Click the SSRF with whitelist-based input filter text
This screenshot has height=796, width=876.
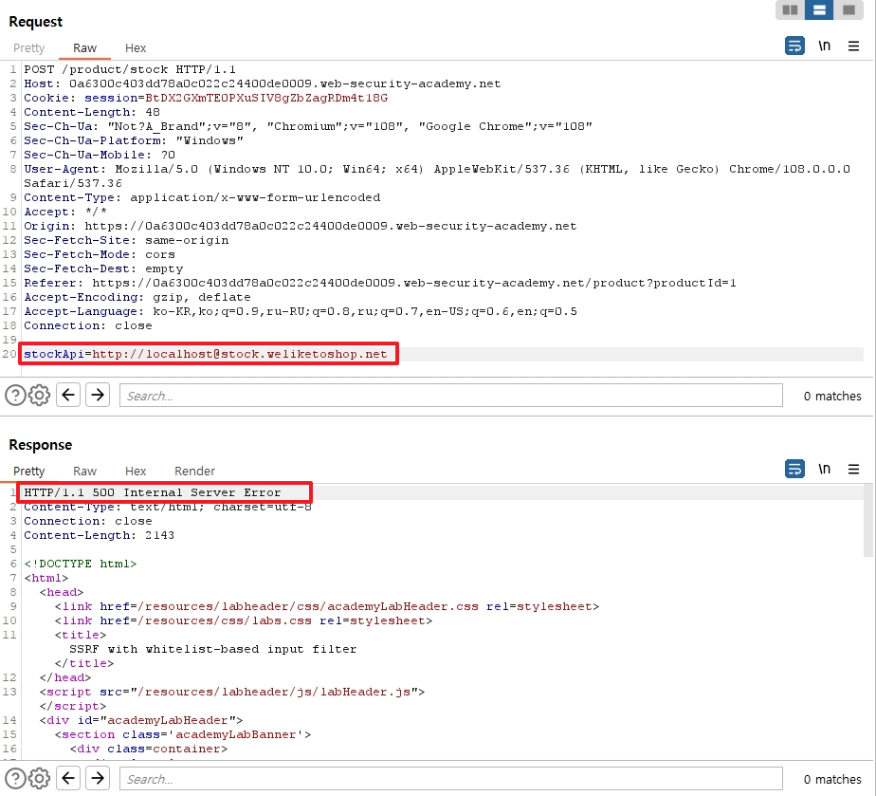click(x=213, y=649)
